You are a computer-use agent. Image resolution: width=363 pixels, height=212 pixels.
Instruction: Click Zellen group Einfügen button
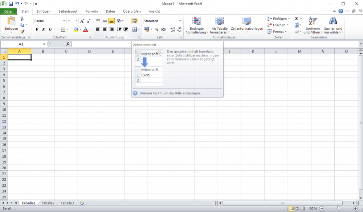click(x=279, y=18)
